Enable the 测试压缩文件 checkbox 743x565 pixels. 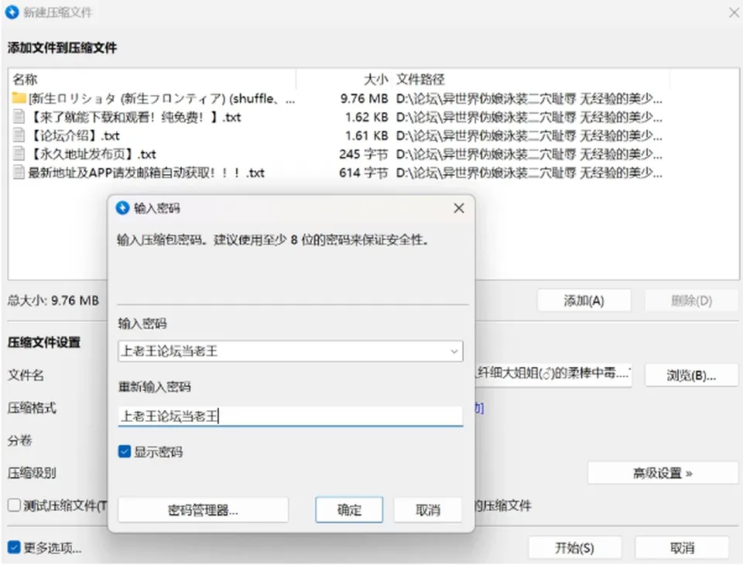coord(14,505)
